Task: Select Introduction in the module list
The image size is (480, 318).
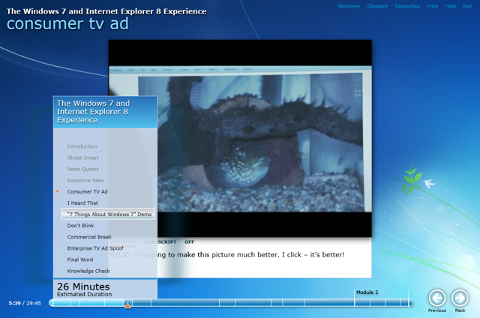Action: (x=82, y=146)
